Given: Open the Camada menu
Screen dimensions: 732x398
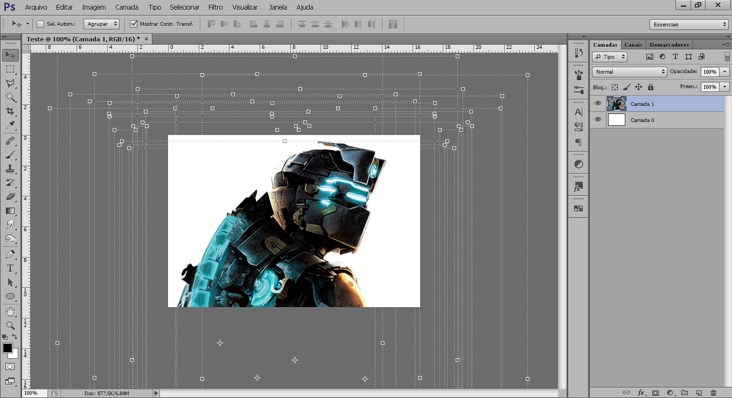Looking at the screenshot, I should coord(127,8).
